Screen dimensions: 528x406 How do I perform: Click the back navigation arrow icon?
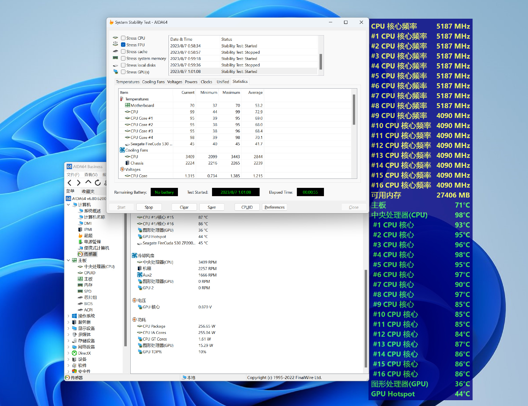pos(70,183)
